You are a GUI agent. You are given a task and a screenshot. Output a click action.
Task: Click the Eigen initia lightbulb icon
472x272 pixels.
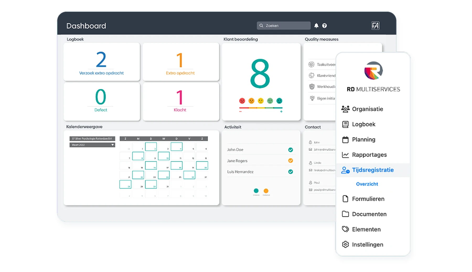pos(312,98)
